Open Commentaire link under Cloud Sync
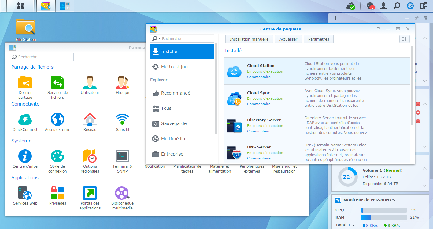This screenshot has height=229, width=433. 259,104
